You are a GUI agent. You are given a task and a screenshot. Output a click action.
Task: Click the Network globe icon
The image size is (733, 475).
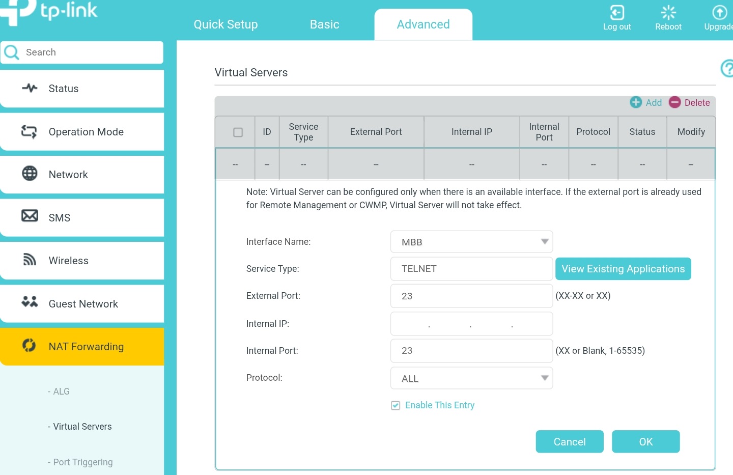pyautogui.click(x=30, y=174)
